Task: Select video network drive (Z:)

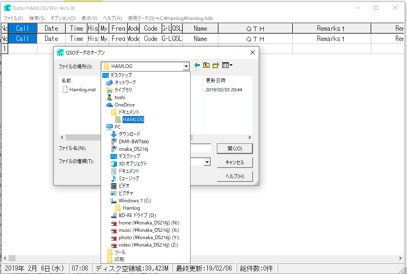Action: tap(145, 245)
